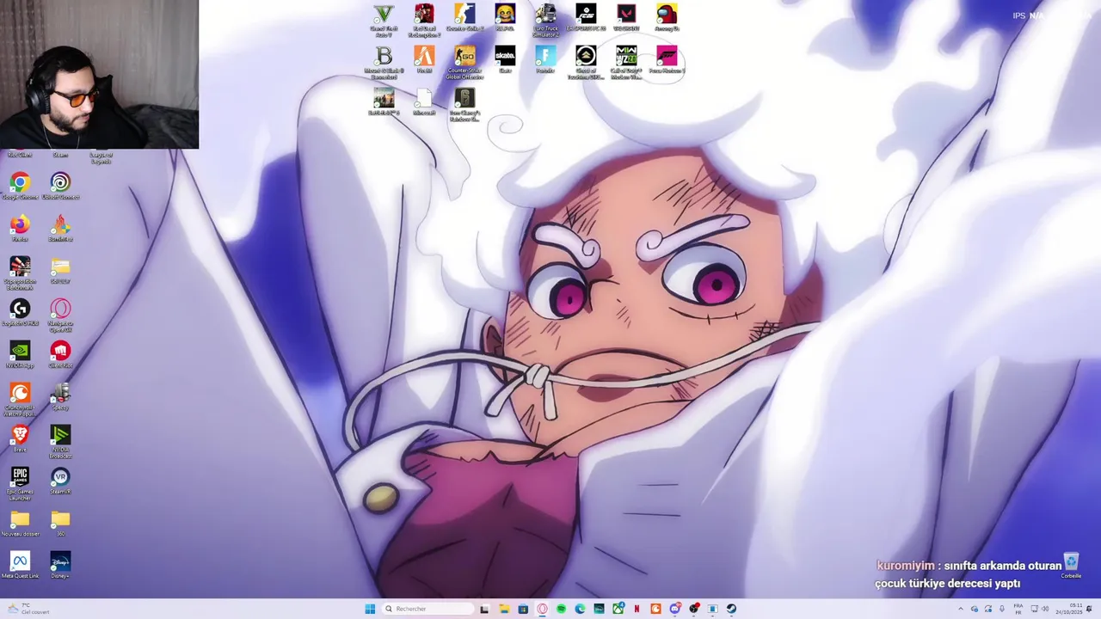Open the EA SPORTS FC desktop shortcut
Screen dimensions: 1101x619
tap(586, 17)
